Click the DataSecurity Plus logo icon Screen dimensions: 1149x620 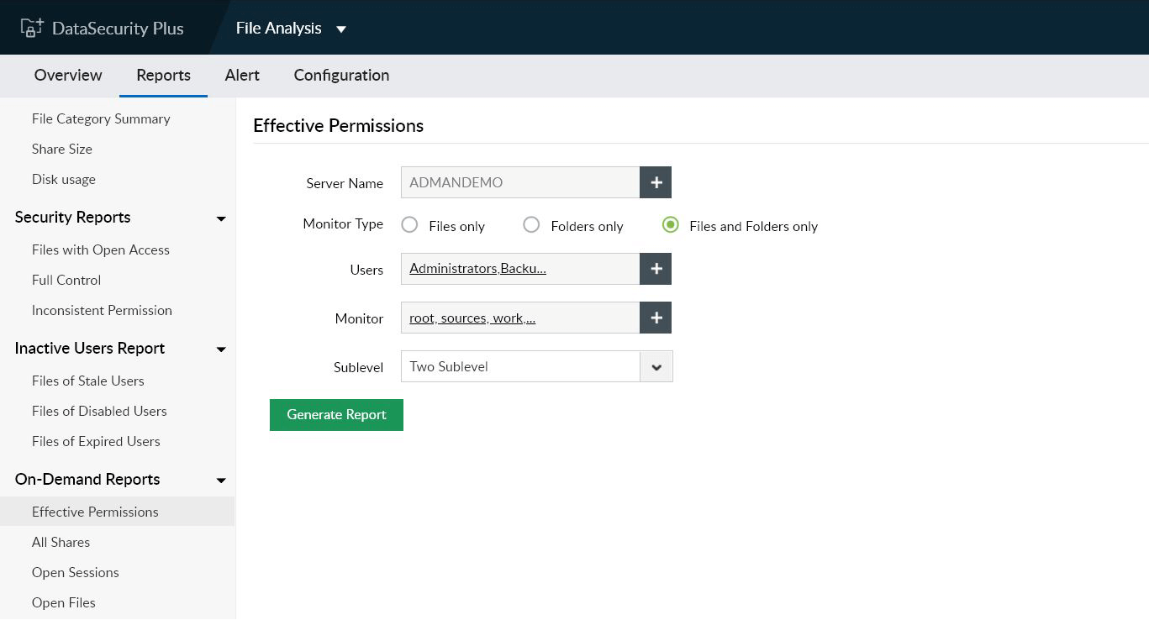click(x=31, y=28)
